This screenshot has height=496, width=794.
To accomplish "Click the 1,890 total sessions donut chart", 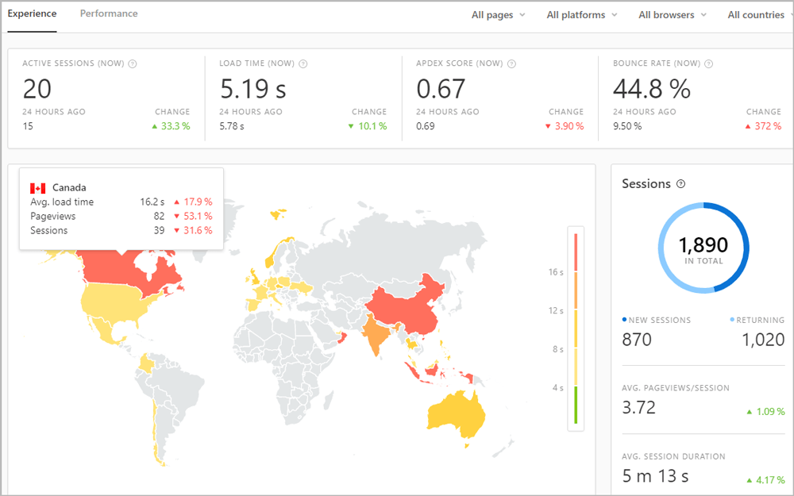I will pyautogui.click(x=703, y=247).
